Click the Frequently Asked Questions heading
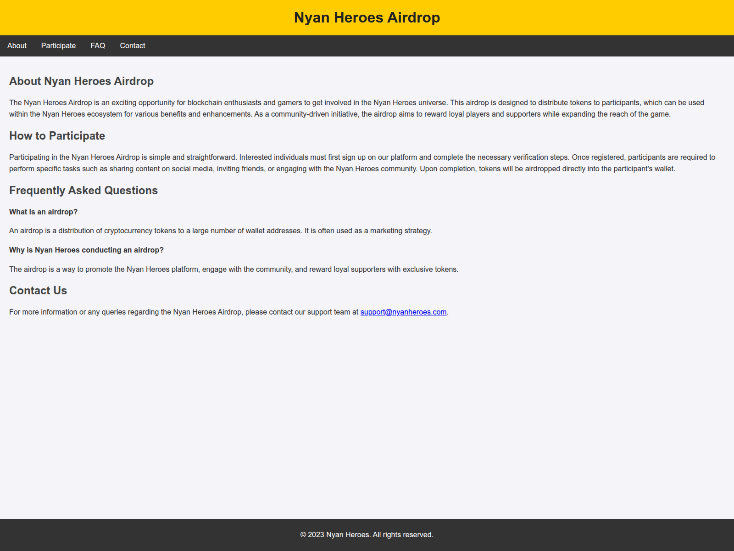Viewport: 734px width, 551px height. coord(83,190)
